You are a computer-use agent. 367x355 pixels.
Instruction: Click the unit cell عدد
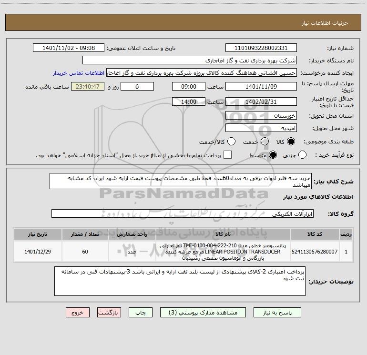point(132,252)
